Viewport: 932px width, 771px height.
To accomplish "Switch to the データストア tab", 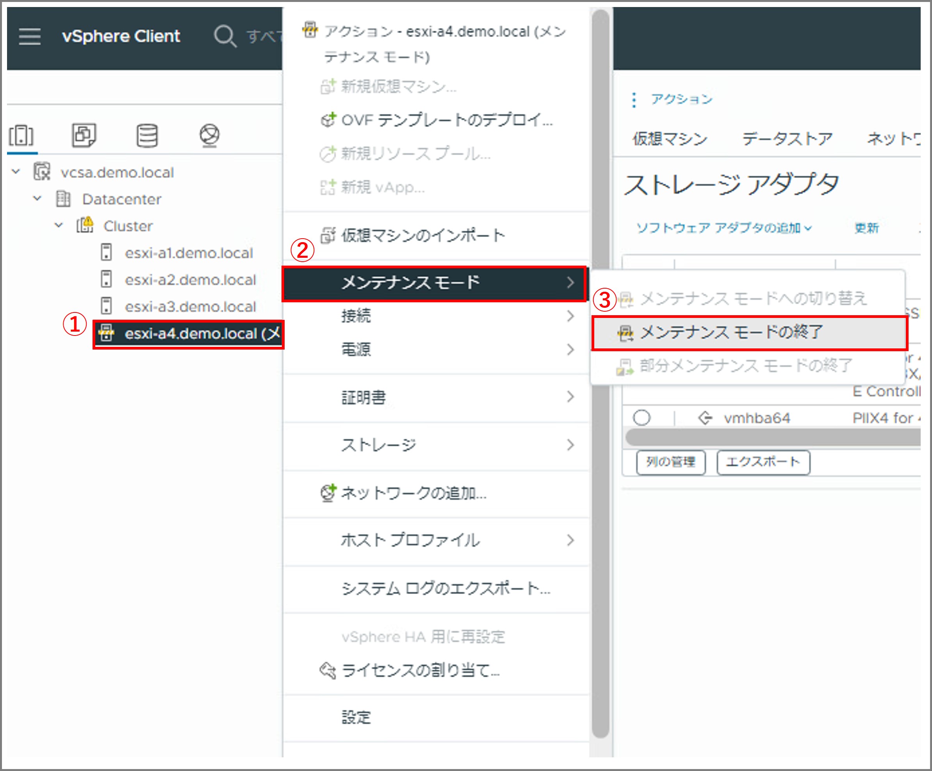I will [787, 139].
